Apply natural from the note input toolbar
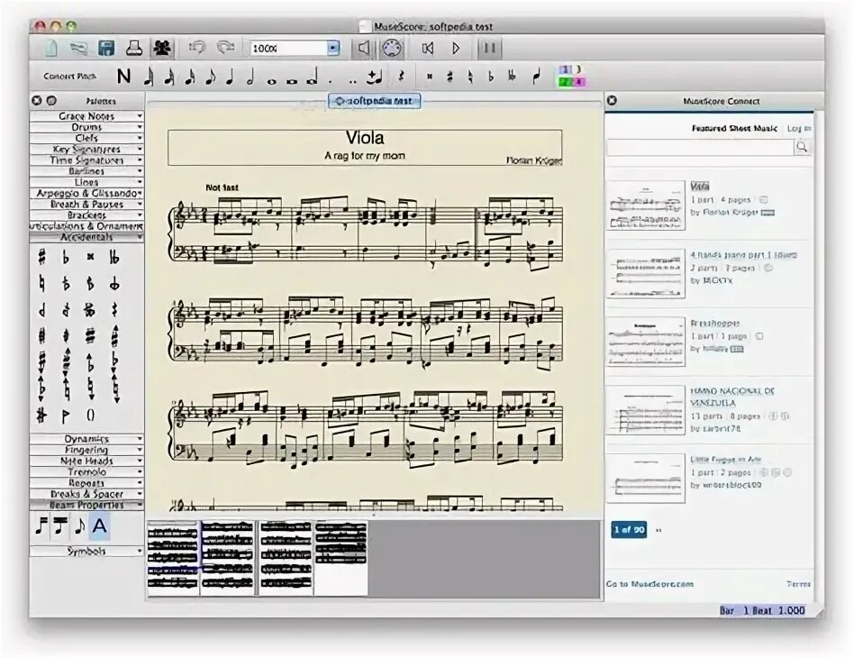The width and height of the screenshot is (854, 658). pyautogui.click(x=470, y=78)
